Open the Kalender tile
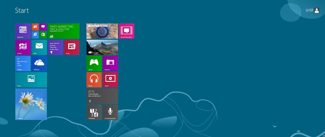The height and width of the screenshot is (137, 325). [x=23, y=31]
